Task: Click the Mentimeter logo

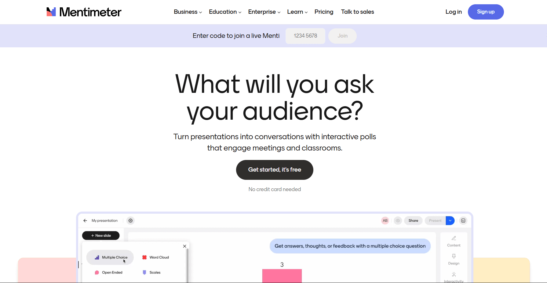Action: point(84,12)
